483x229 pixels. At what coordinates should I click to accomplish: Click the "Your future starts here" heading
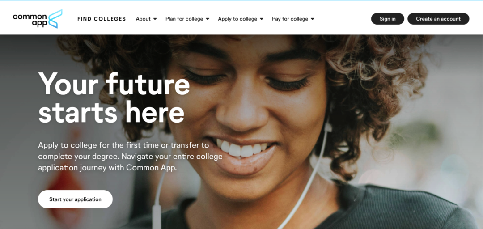[x=114, y=98]
